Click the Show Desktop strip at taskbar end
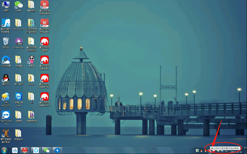The height and width of the screenshot is (154, 247). (x=245, y=150)
